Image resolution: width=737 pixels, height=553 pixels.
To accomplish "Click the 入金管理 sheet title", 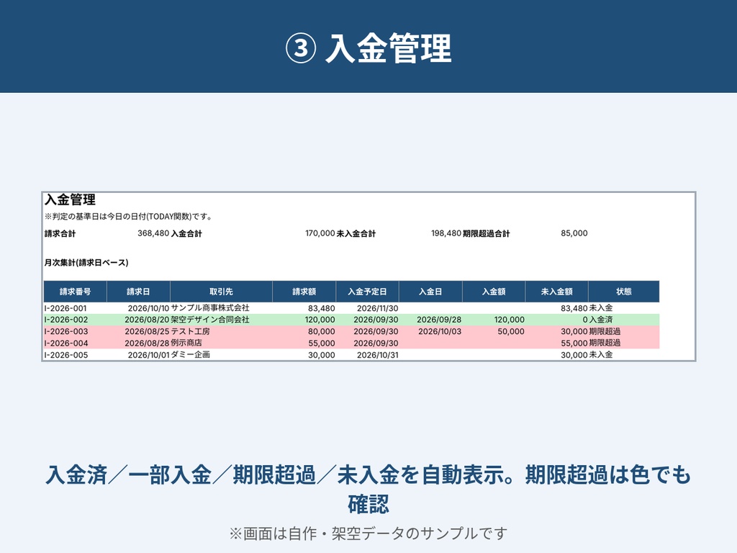I will 70,200.
